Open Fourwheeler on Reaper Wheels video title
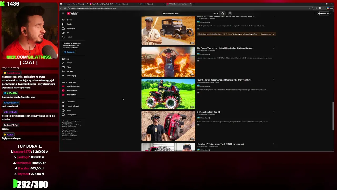 coord(224,80)
